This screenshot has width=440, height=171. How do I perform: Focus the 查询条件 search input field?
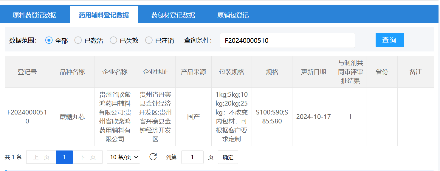click(287, 40)
